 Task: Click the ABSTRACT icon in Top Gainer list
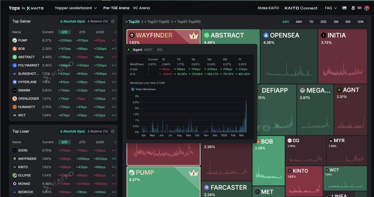coord(15,57)
